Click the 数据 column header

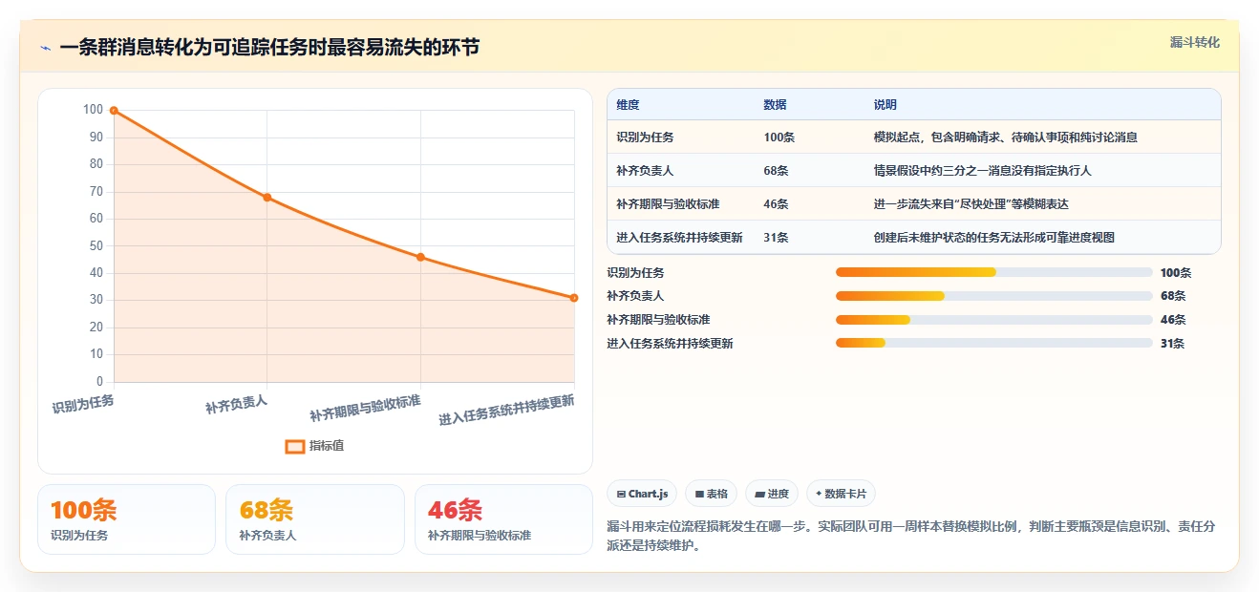point(775,105)
